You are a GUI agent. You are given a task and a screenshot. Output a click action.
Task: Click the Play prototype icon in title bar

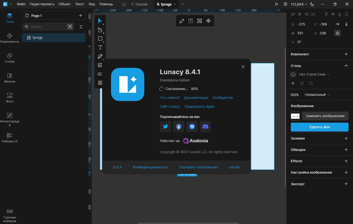coord(277,4)
